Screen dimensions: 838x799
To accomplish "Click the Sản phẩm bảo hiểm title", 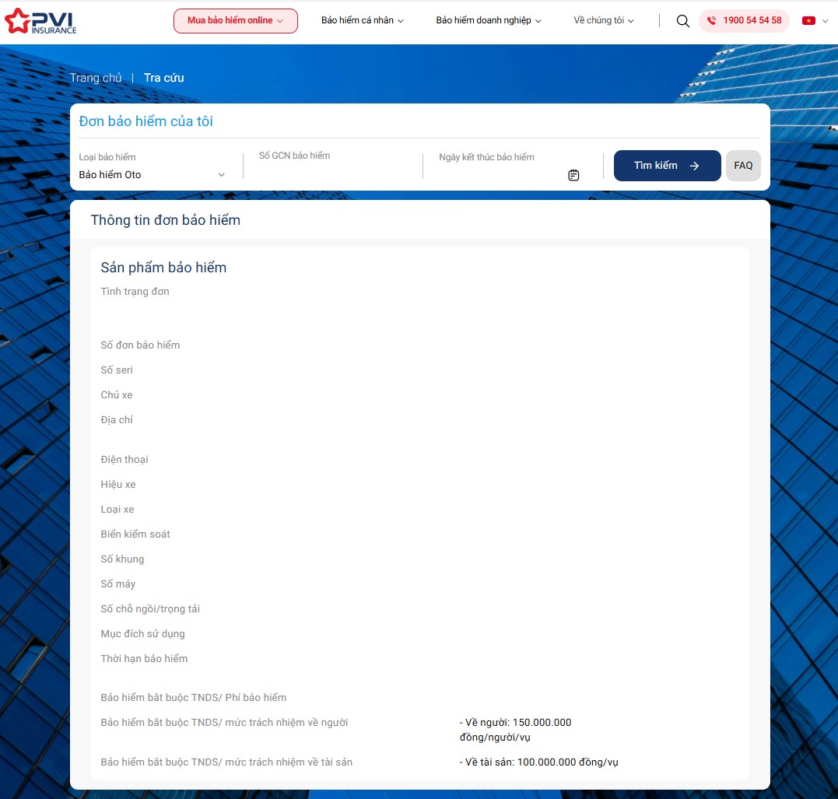I will click(163, 267).
